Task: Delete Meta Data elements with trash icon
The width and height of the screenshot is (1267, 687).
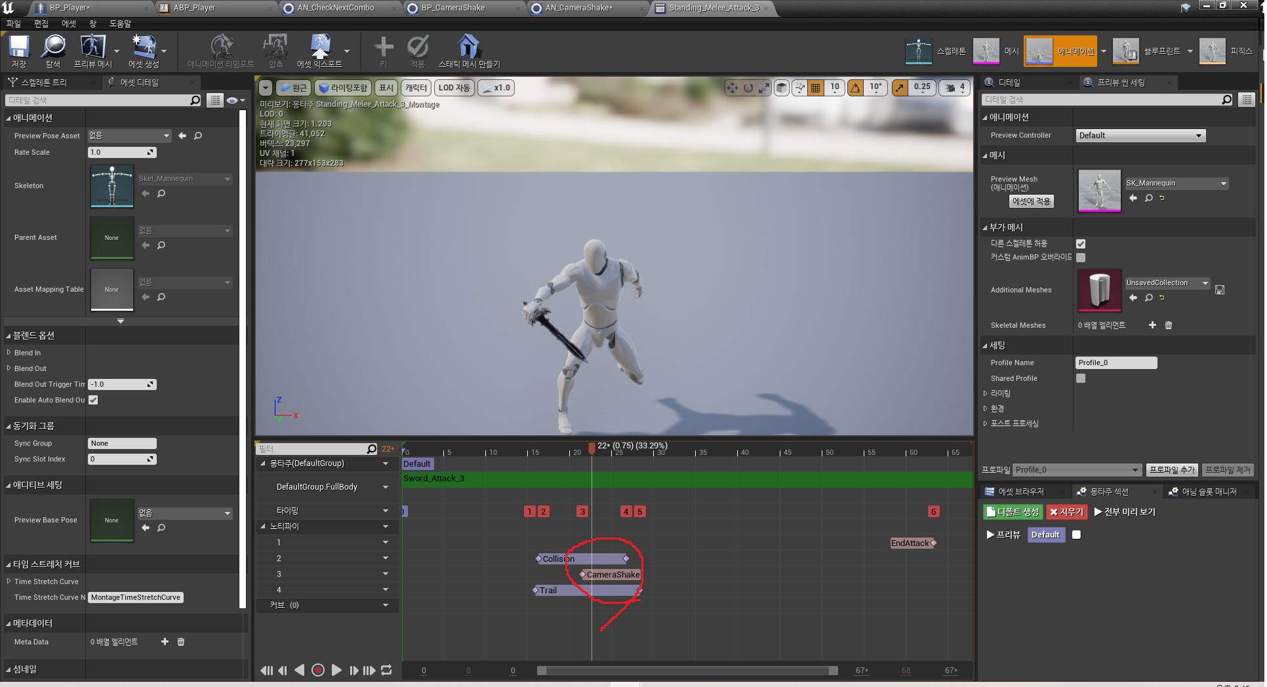Action: [x=181, y=642]
